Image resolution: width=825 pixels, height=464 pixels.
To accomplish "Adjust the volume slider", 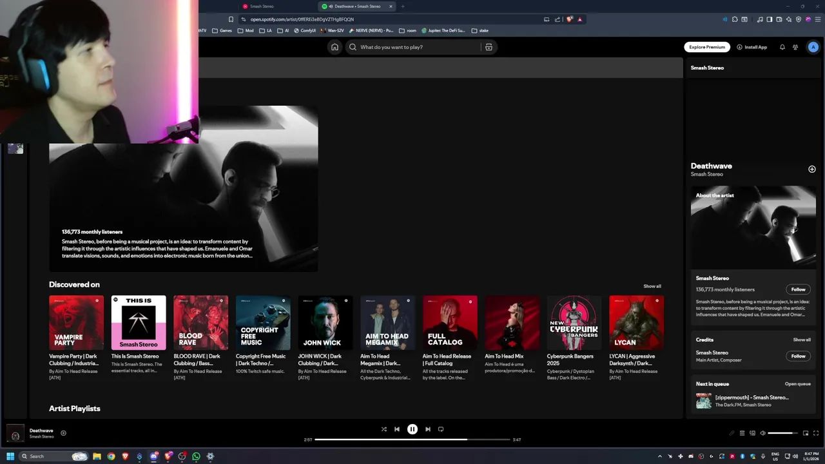I will (783, 433).
